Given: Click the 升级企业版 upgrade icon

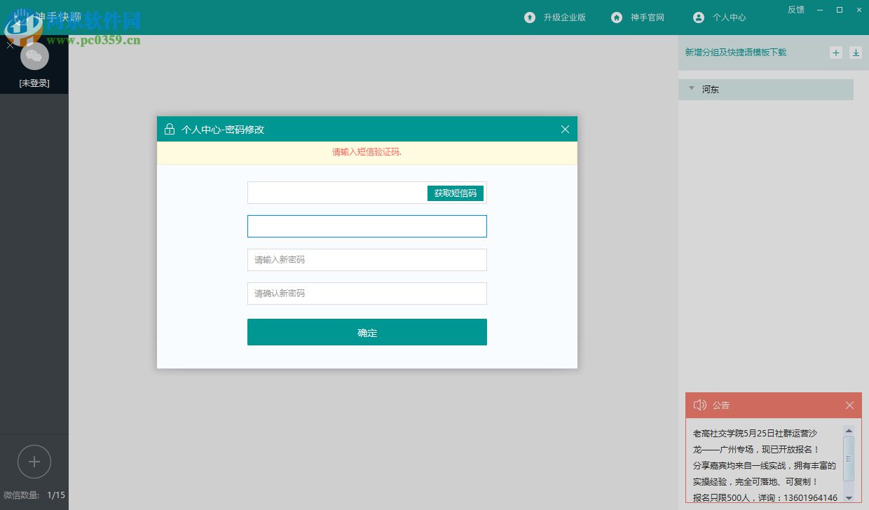Looking at the screenshot, I should pyautogui.click(x=530, y=18).
